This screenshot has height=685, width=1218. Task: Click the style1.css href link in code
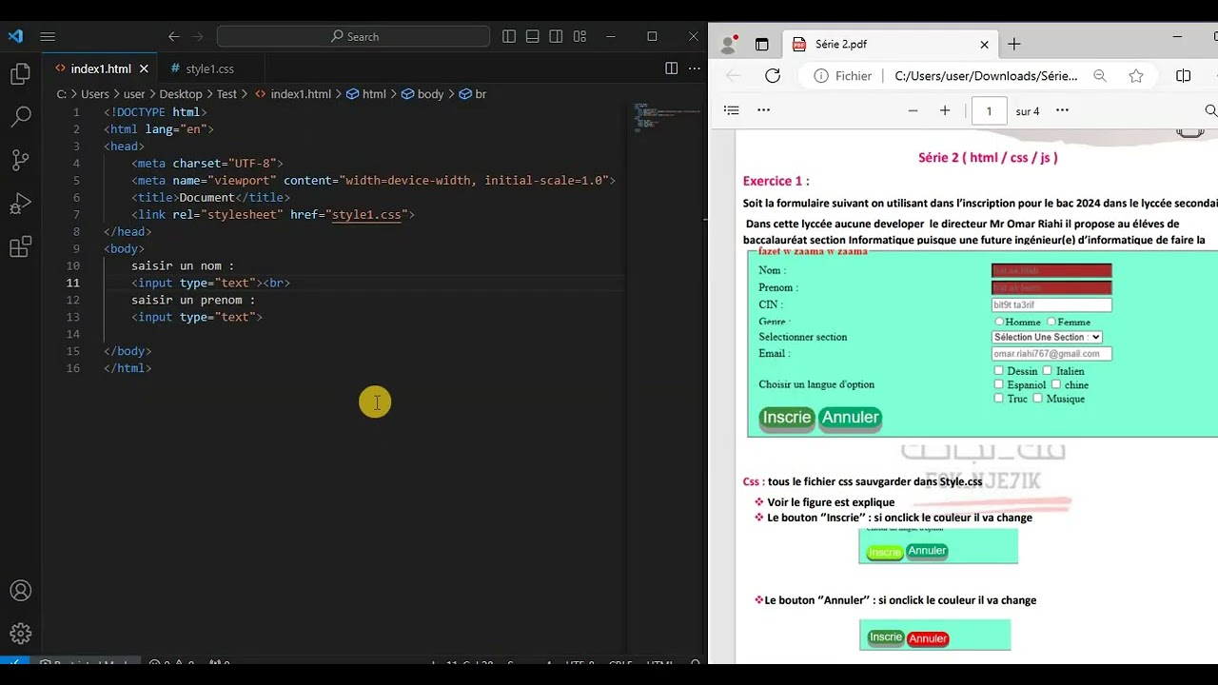(x=366, y=215)
